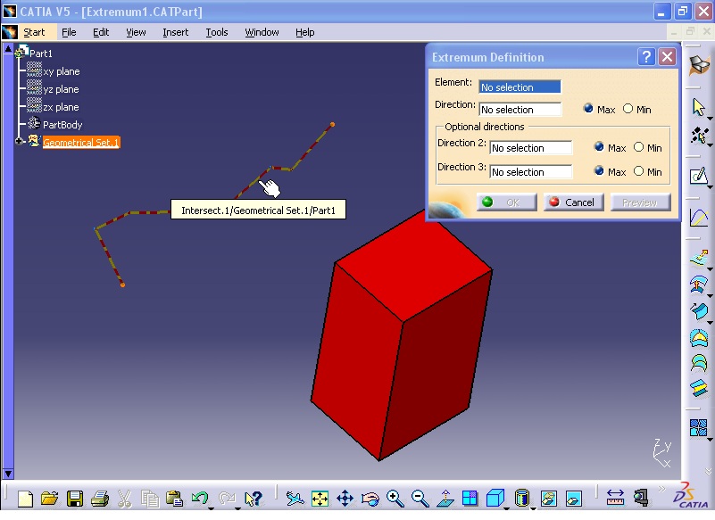The width and height of the screenshot is (715, 520).
Task: Click the Redo icon
Action: [x=227, y=498]
